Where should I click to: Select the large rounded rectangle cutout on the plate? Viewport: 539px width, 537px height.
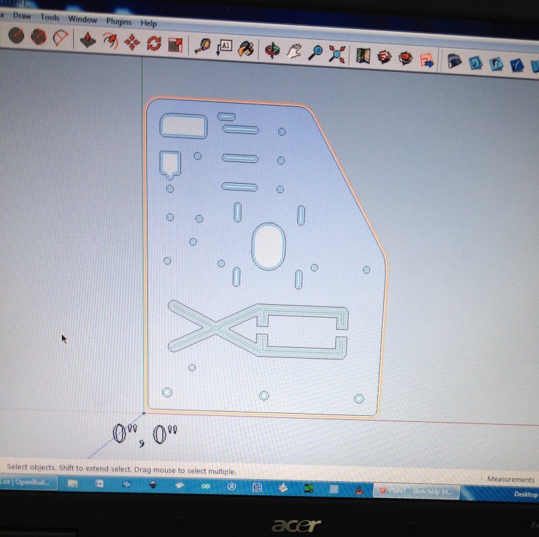(183, 126)
